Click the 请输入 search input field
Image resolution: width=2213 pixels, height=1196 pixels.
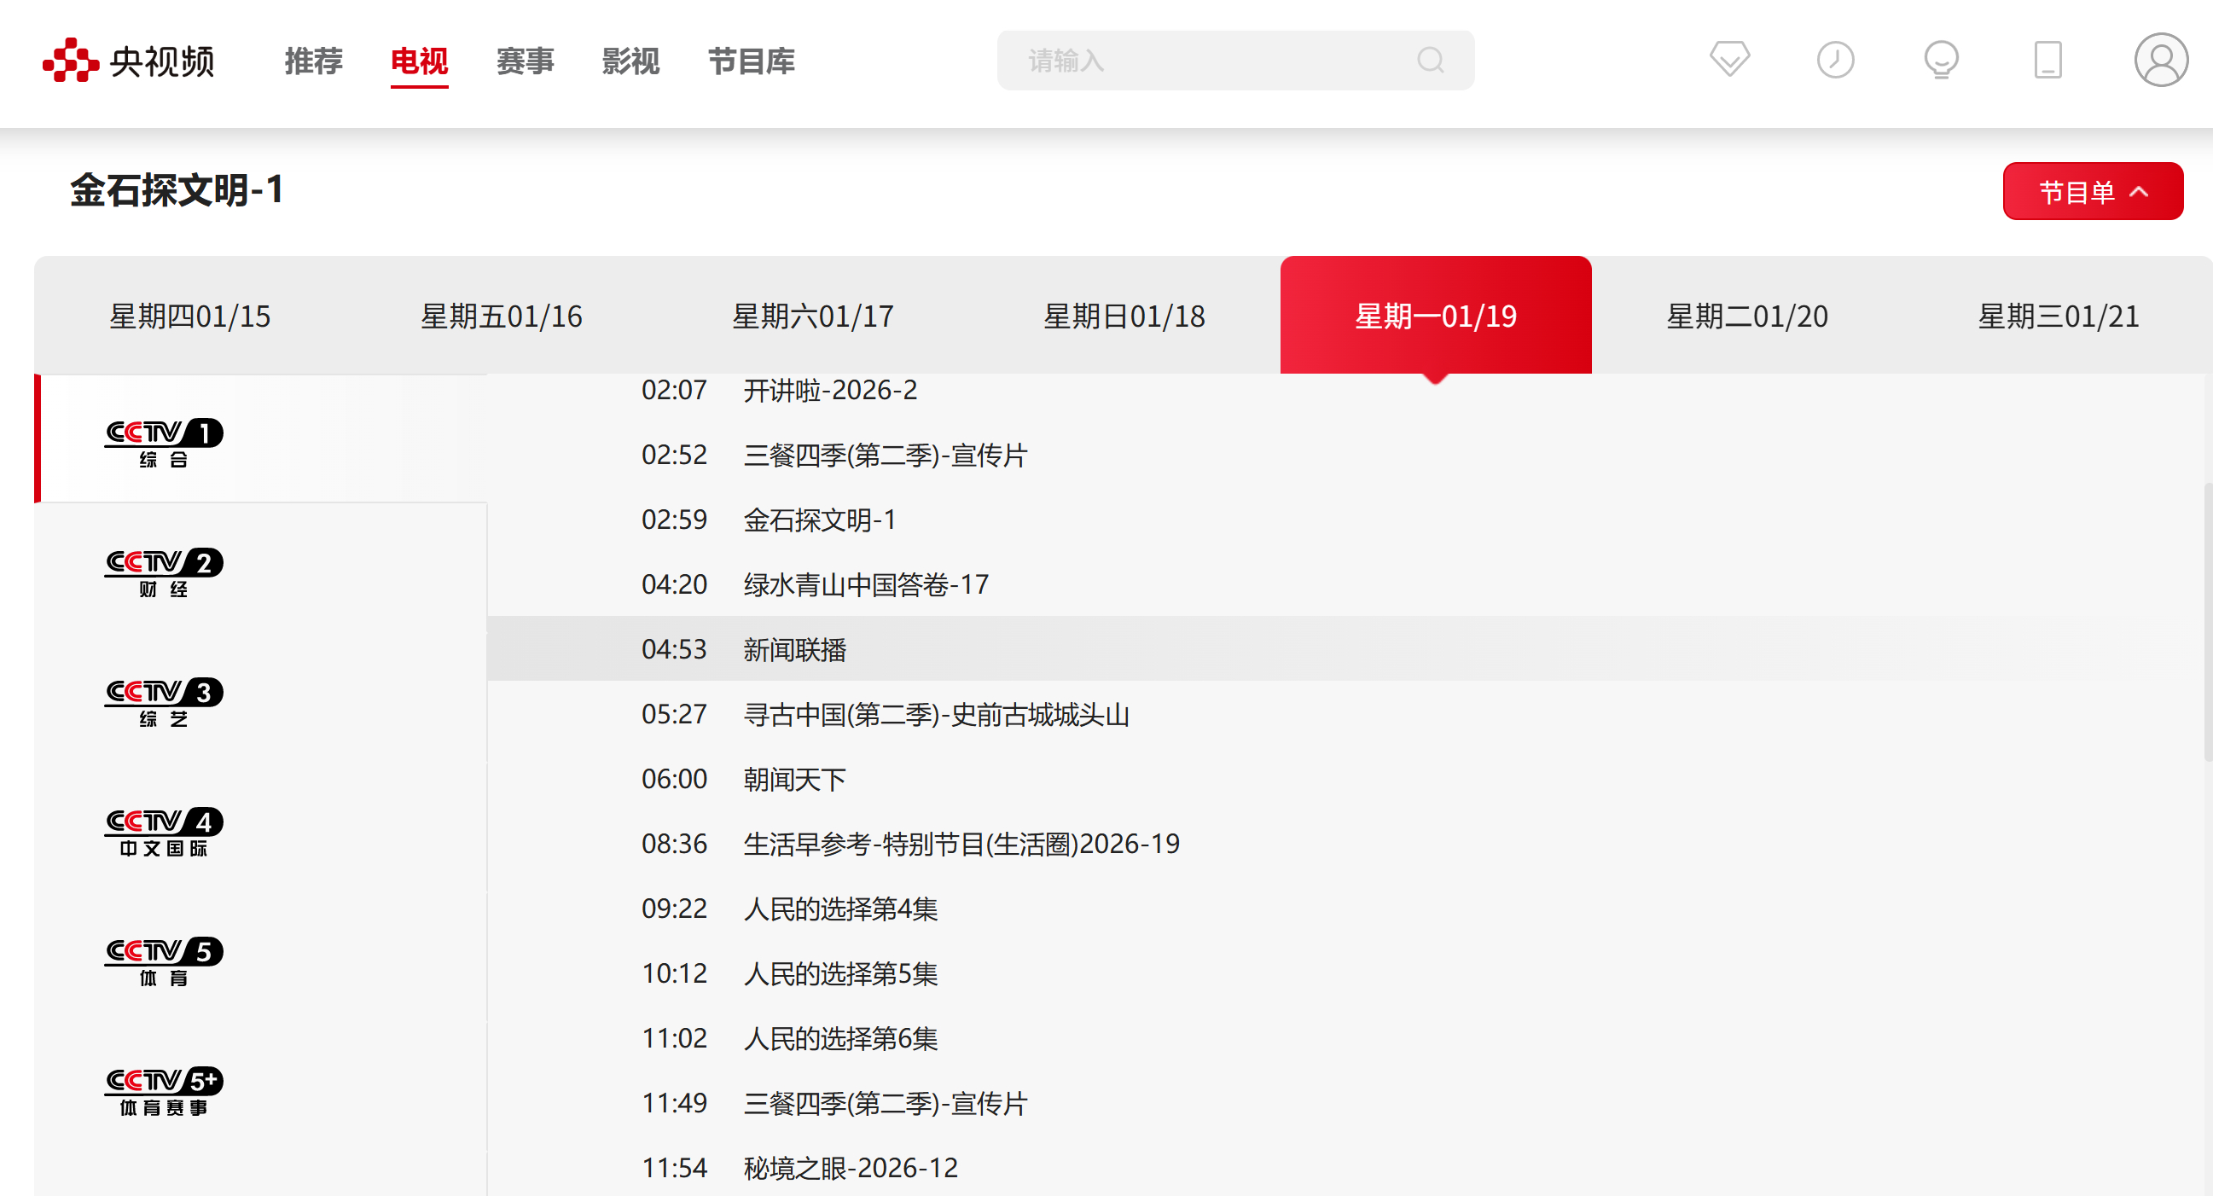click(x=1203, y=61)
